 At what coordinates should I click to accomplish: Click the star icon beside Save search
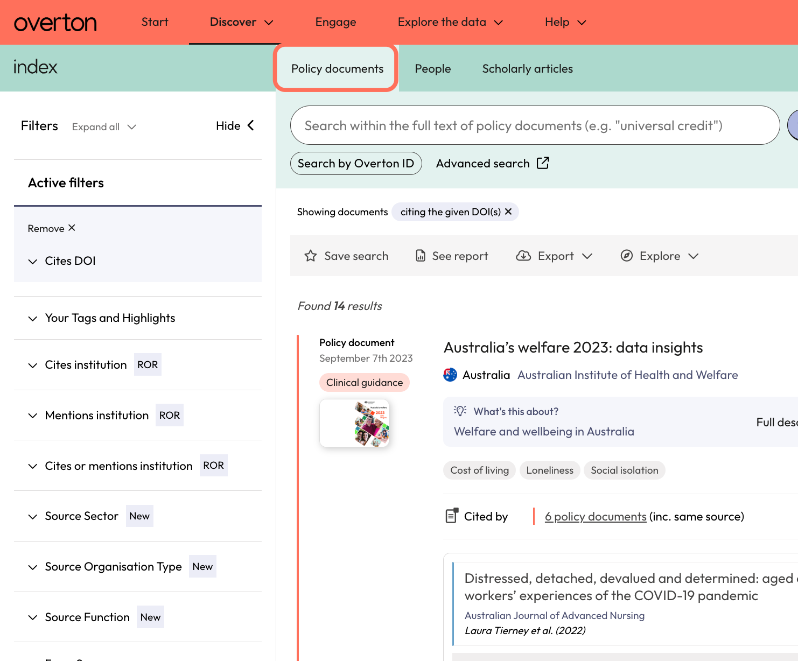(x=311, y=256)
